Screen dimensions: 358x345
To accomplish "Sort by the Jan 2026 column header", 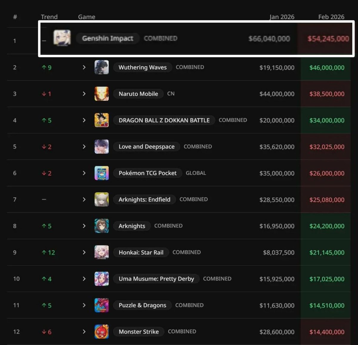I will [282, 17].
